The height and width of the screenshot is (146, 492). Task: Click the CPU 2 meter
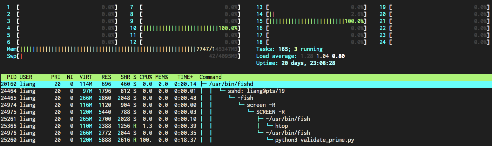point(62,14)
